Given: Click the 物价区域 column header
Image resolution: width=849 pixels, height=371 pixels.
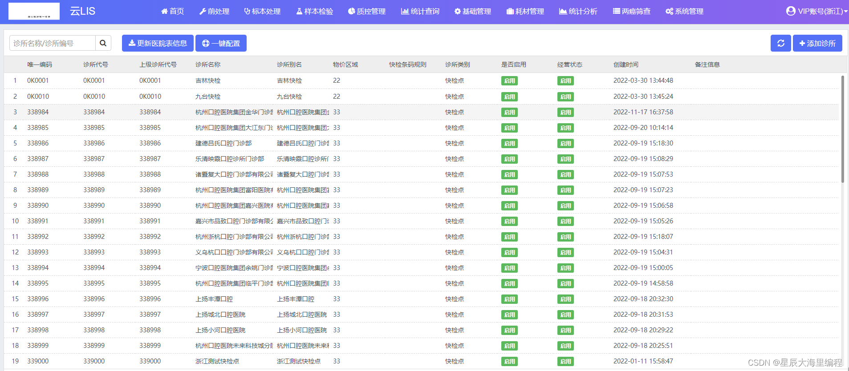Looking at the screenshot, I should coord(345,65).
